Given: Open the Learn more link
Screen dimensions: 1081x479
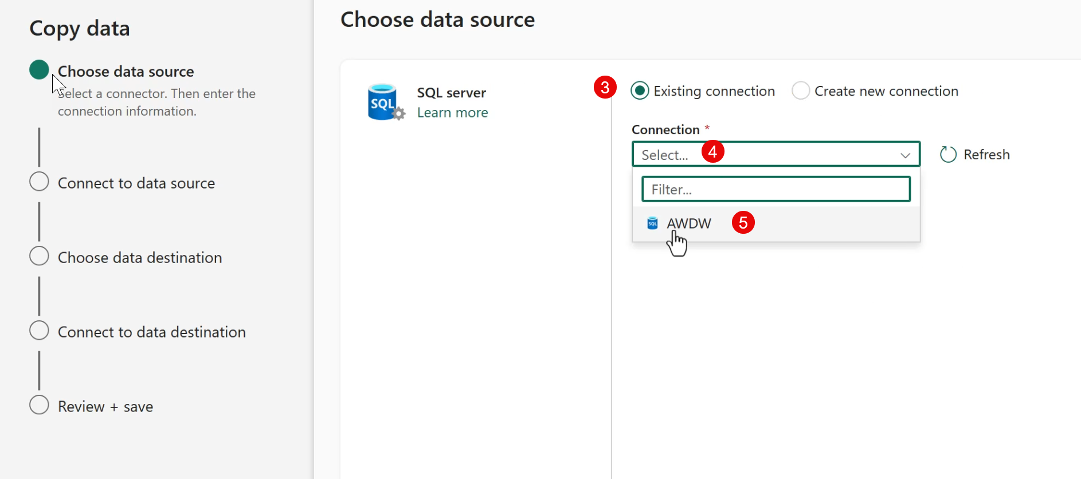Looking at the screenshot, I should [x=452, y=113].
